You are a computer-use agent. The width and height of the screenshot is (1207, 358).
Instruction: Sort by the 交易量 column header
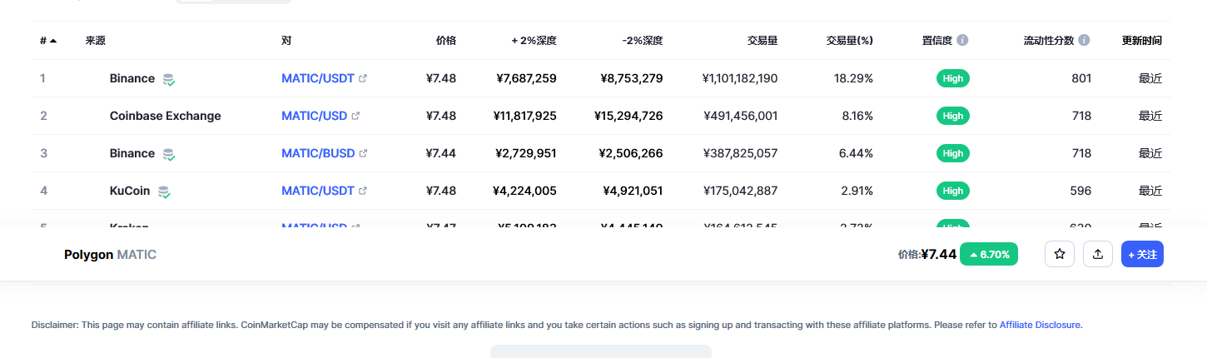pos(762,40)
